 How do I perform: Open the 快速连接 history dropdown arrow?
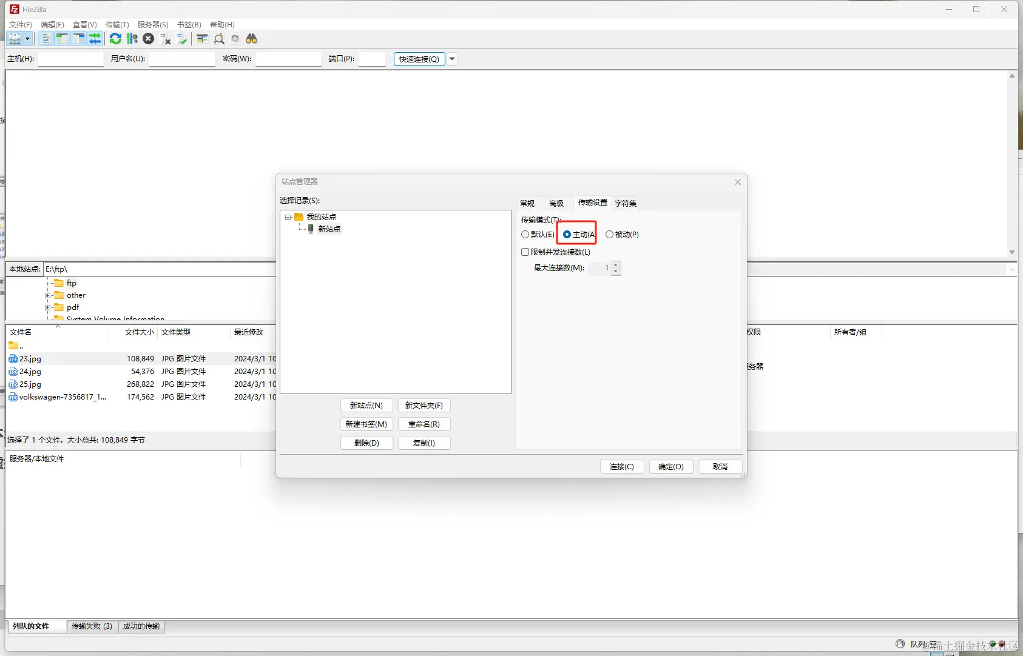click(452, 59)
